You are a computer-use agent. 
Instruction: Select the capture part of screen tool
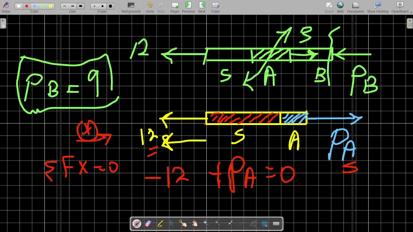click(265, 224)
